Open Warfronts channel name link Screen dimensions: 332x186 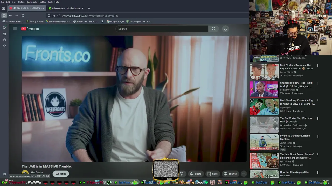point(37,172)
